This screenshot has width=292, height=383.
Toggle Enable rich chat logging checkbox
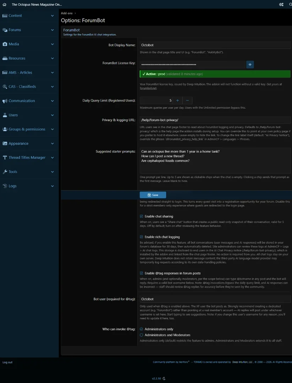tap(141, 237)
